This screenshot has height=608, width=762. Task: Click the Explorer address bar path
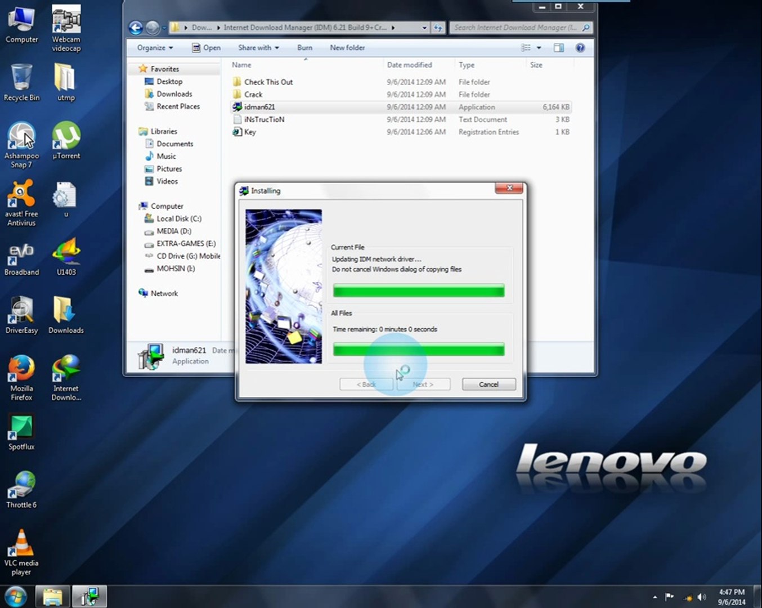[299, 28]
